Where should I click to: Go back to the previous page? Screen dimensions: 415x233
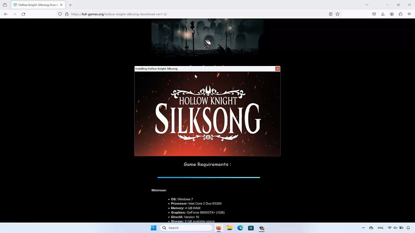pos(6,14)
